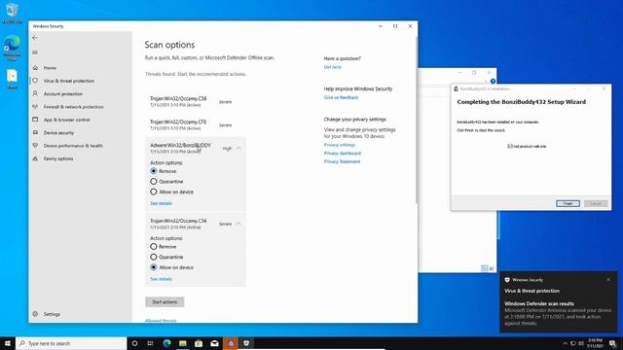
Task: Click the large icons view icon in background window
Action: 492,268
